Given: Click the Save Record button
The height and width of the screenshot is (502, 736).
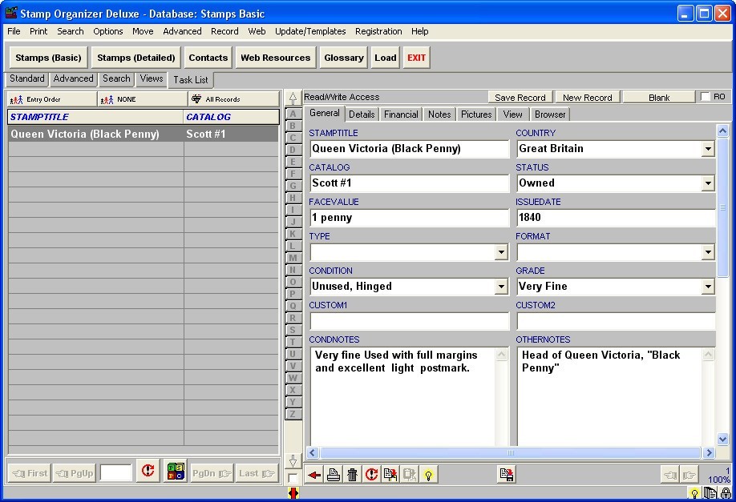Looking at the screenshot, I should point(520,98).
